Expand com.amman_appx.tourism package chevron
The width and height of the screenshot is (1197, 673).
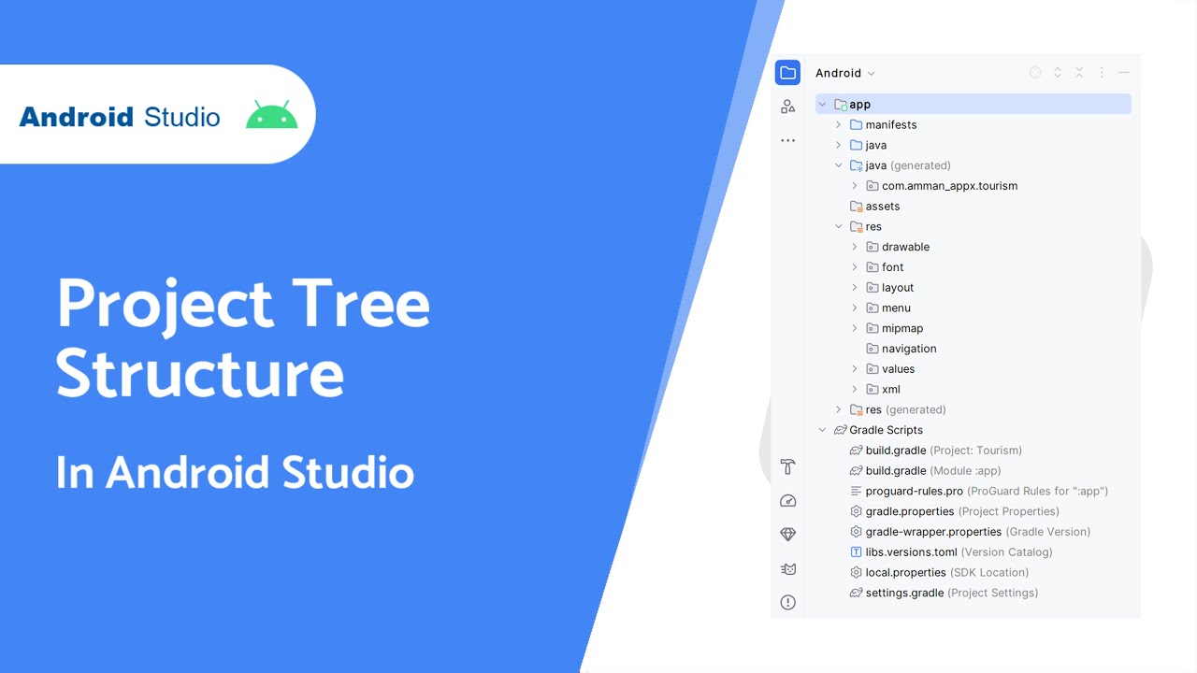pos(854,186)
